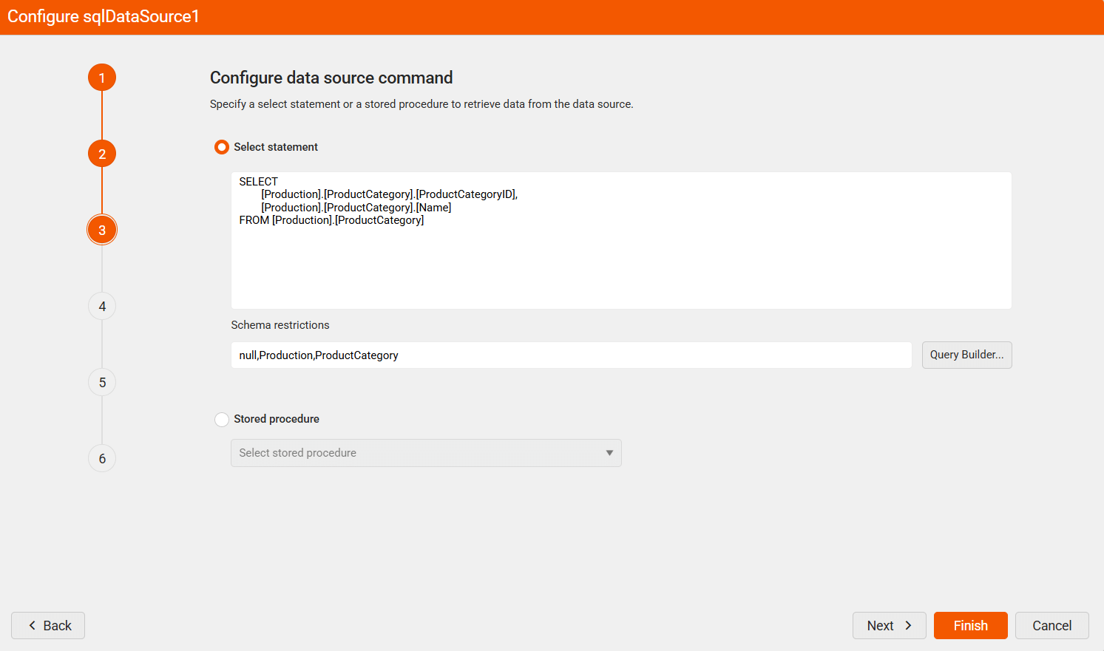Go back with the Back button
Viewport: 1104px width, 651px height.
47,625
